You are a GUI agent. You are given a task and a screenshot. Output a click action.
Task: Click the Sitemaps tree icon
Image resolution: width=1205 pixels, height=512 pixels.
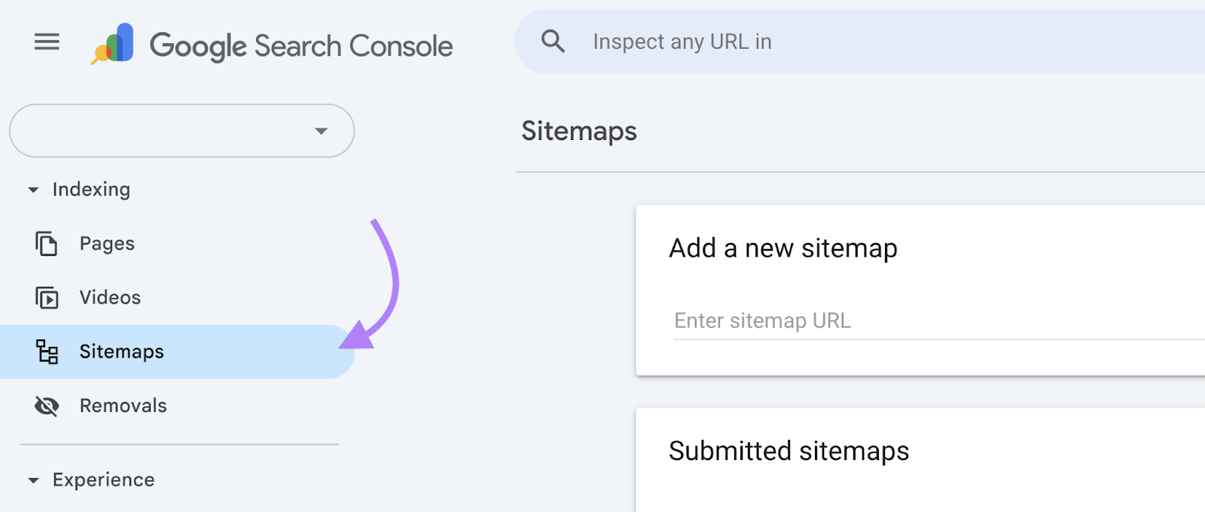tap(46, 352)
